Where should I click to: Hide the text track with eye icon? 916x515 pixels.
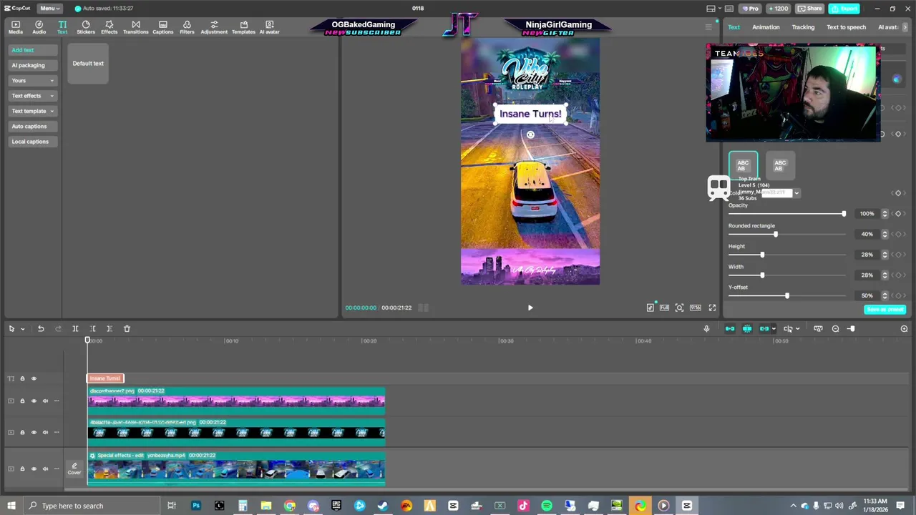pos(34,378)
